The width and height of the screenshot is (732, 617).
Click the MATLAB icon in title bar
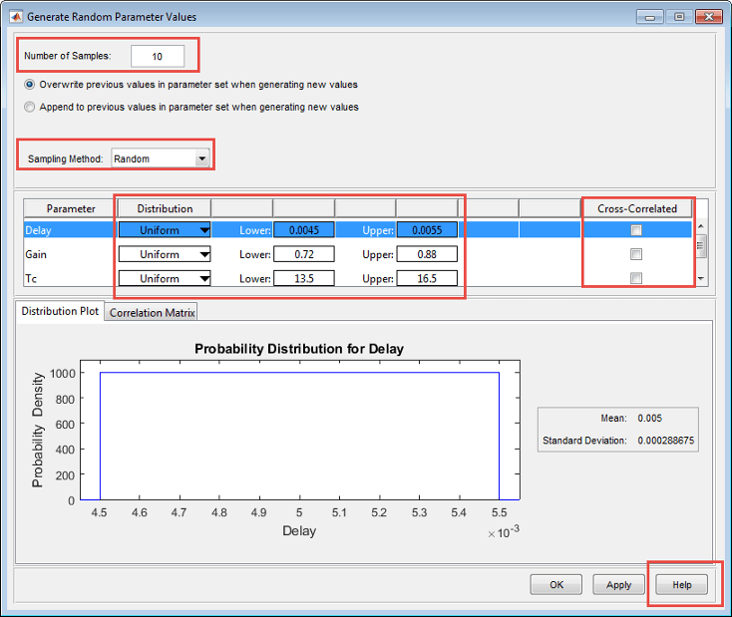point(16,17)
